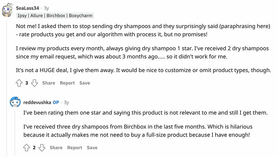Image resolution: width=278 pixels, height=157 pixels.
Task: Share reddevushka's reply
Action: click(x=56, y=148)
